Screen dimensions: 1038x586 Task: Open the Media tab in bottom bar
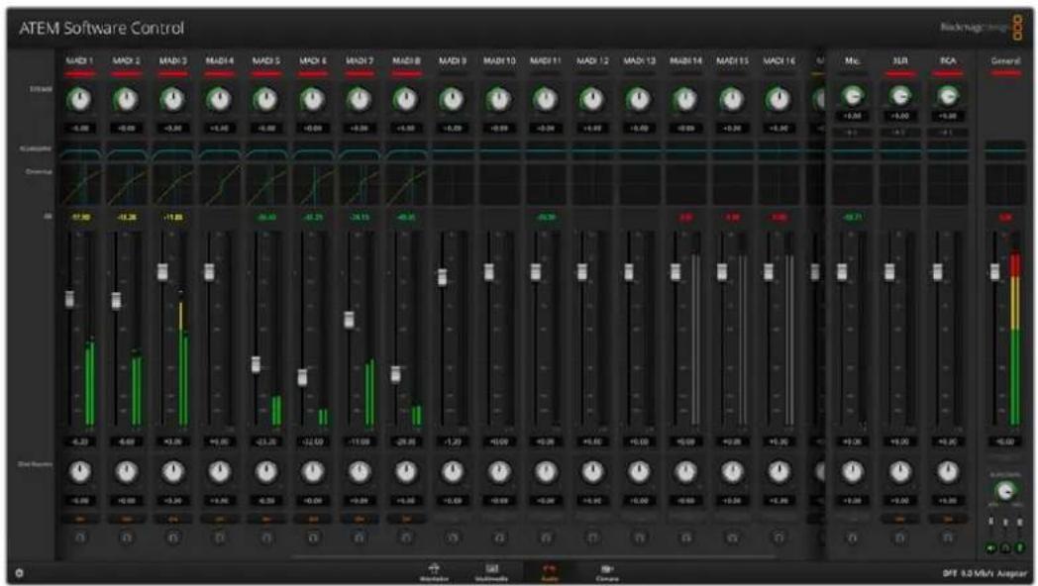(492, 572)
